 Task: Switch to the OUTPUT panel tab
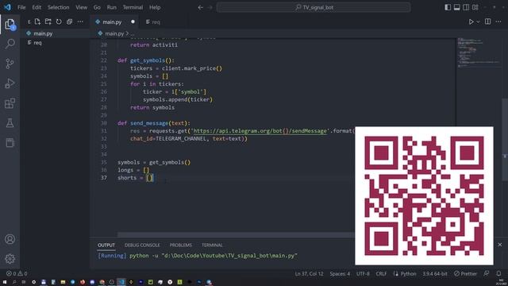[x=106, y=245]
